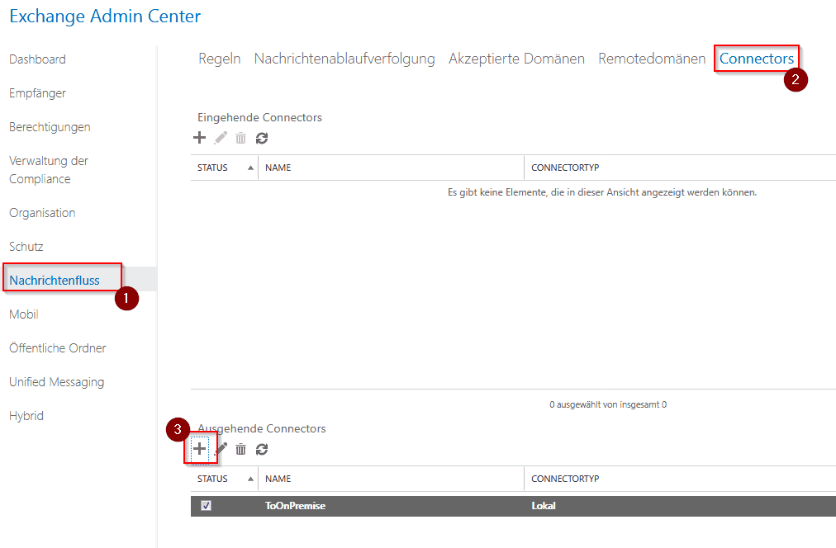Image resolution: width=836 pixels, height=548 pixels.
Task: Go to Verwaltung der Compliance
Action: click(49, 170)
